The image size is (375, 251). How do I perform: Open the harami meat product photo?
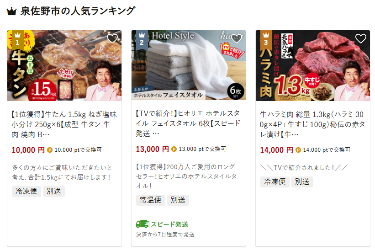click(x=313, y=65)
